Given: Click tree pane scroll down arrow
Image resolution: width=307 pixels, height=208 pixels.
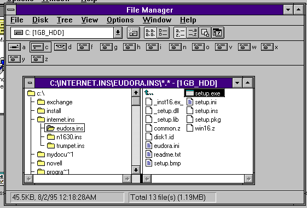Looking at the screenshot, I should pyautogui.click(x=136, y=170).
